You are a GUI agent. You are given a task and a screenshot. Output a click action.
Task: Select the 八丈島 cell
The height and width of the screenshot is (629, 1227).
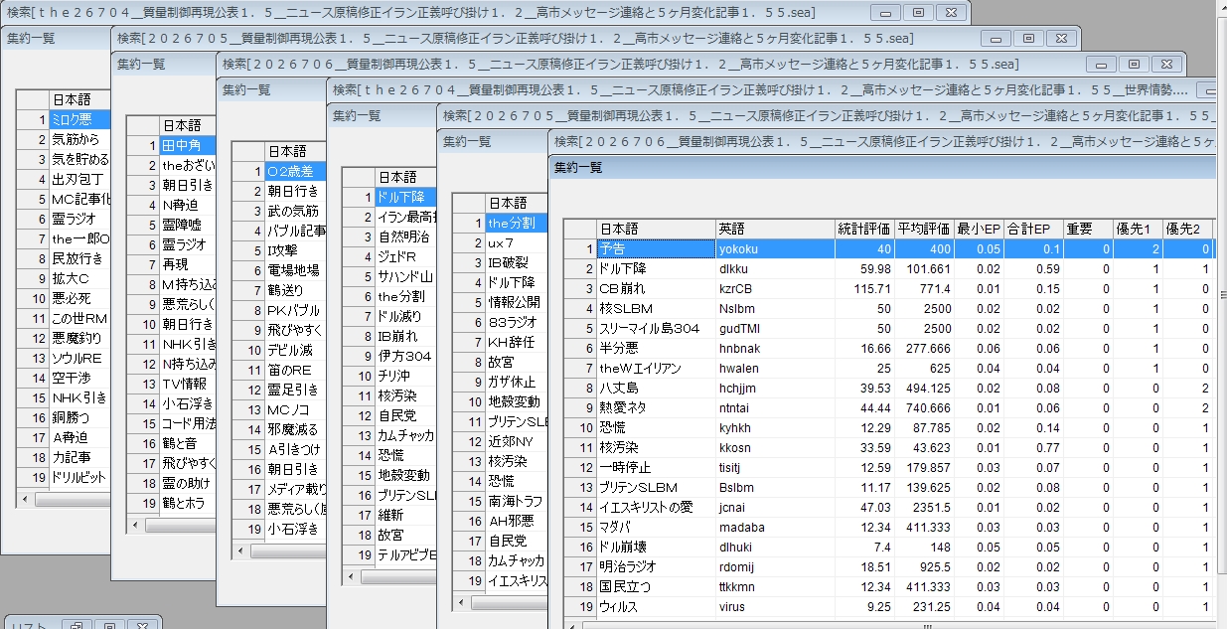pos(655,388)
